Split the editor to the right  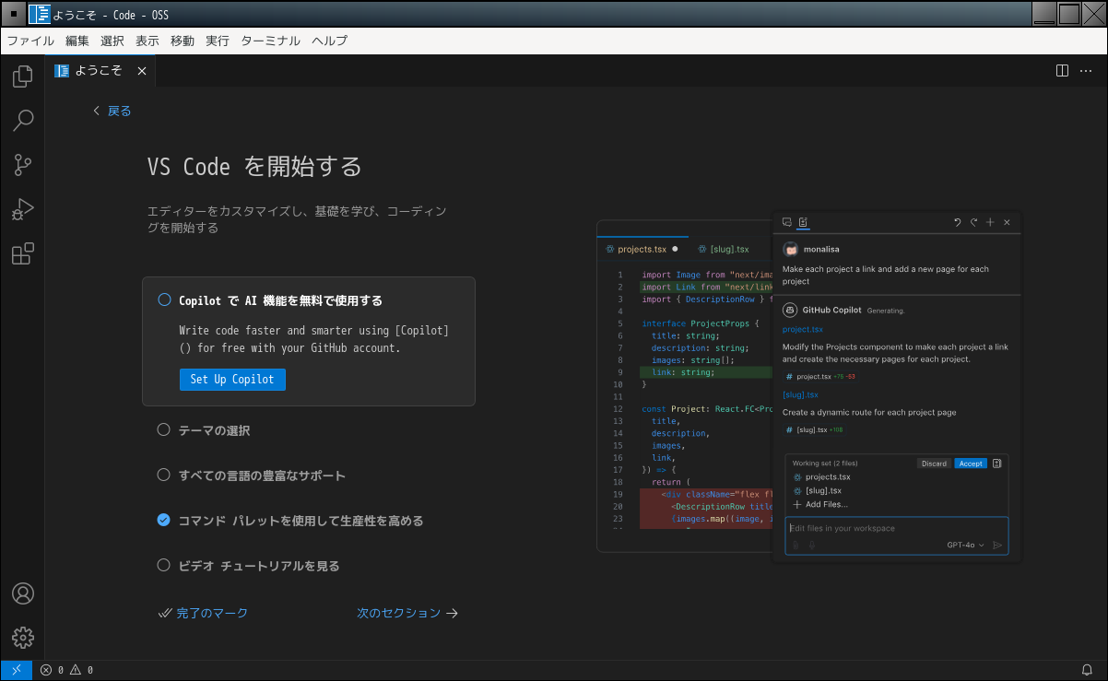coord(1062,71)
